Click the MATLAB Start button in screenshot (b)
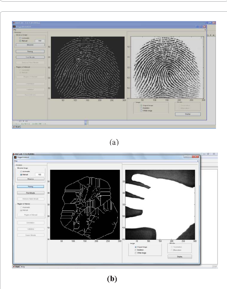 (x=16, y=267)
